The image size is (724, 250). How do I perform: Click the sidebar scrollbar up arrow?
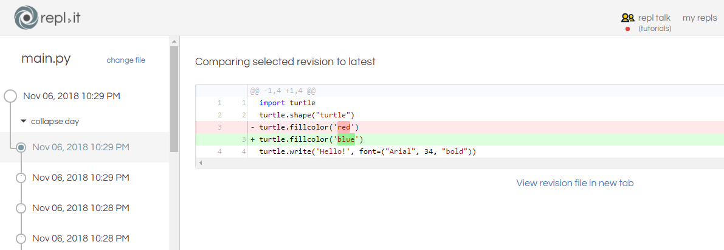point(174,41)
